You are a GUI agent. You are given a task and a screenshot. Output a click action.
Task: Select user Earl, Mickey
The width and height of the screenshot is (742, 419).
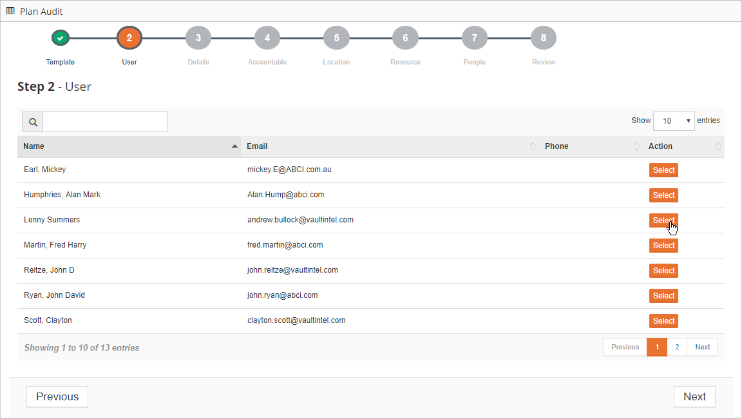click(663, 170)
